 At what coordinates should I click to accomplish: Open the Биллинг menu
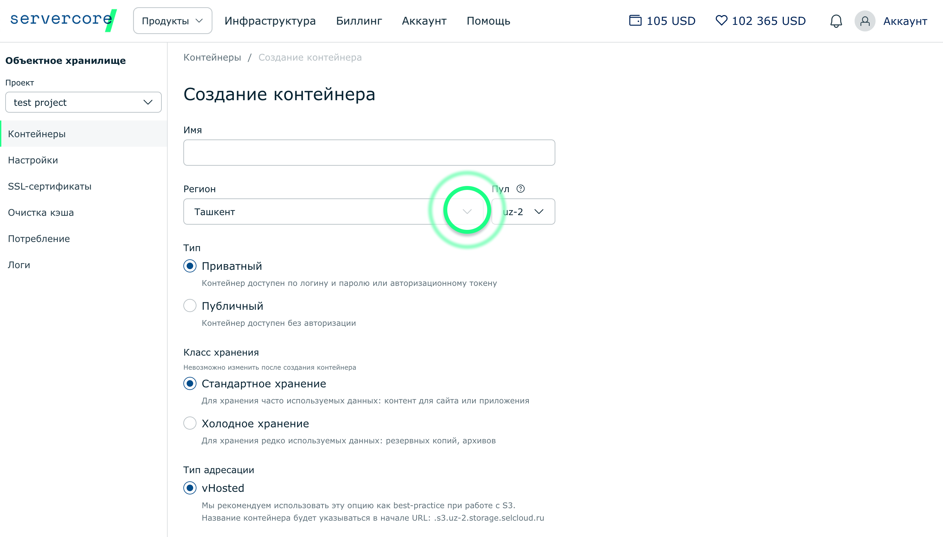pyautogui.click(x=359, y=21)
